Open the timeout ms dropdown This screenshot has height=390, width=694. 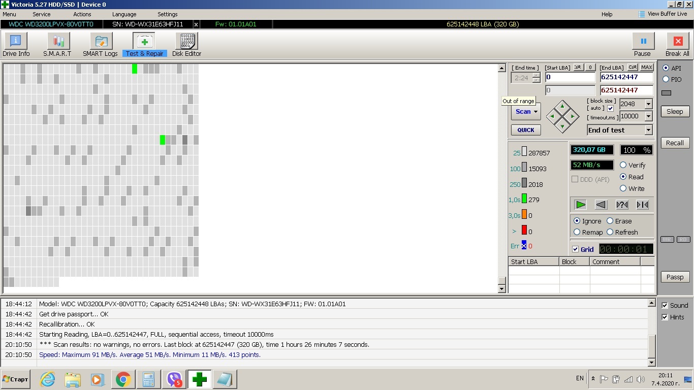coord(648,116)
